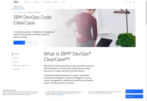Select Which option is right for you
The height and width of the screenshot is (101, 147).
tap(22, 65)
